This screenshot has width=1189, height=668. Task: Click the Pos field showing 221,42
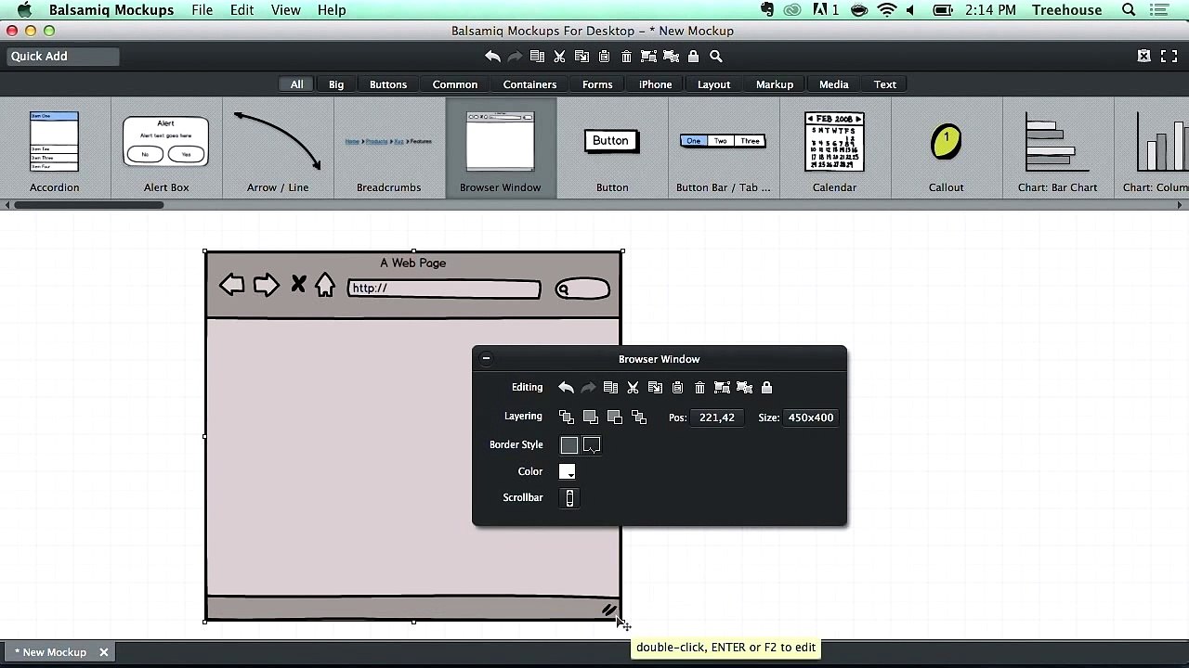(x=717, y=417)
